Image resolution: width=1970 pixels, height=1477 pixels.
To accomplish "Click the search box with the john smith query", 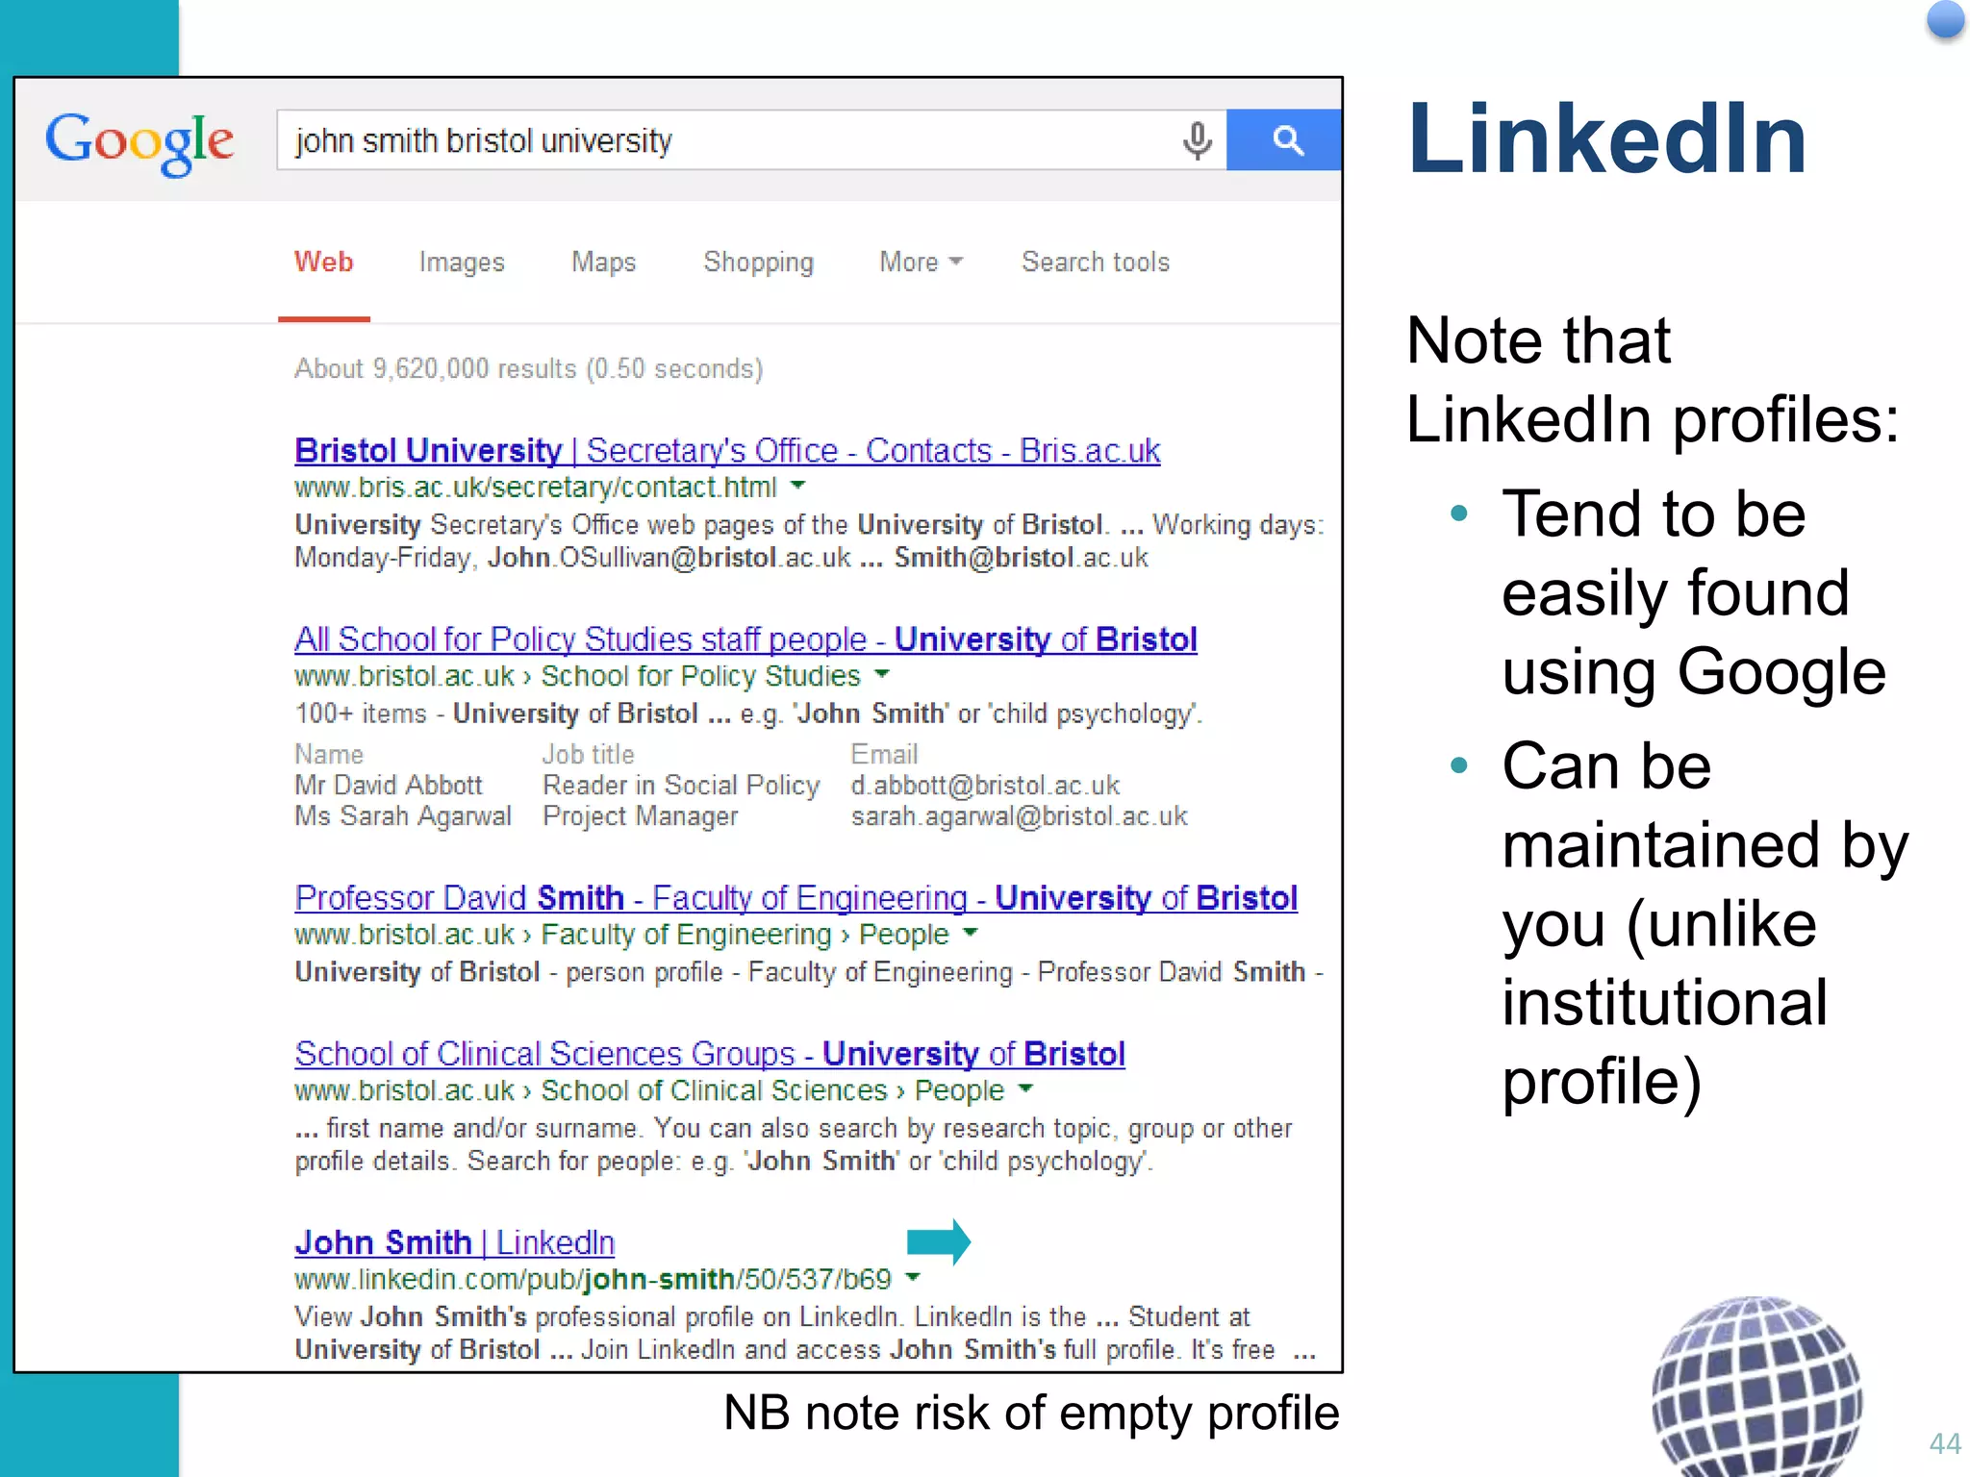I will [750, 140].
